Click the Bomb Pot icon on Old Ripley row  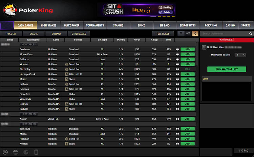coord(67,69)
